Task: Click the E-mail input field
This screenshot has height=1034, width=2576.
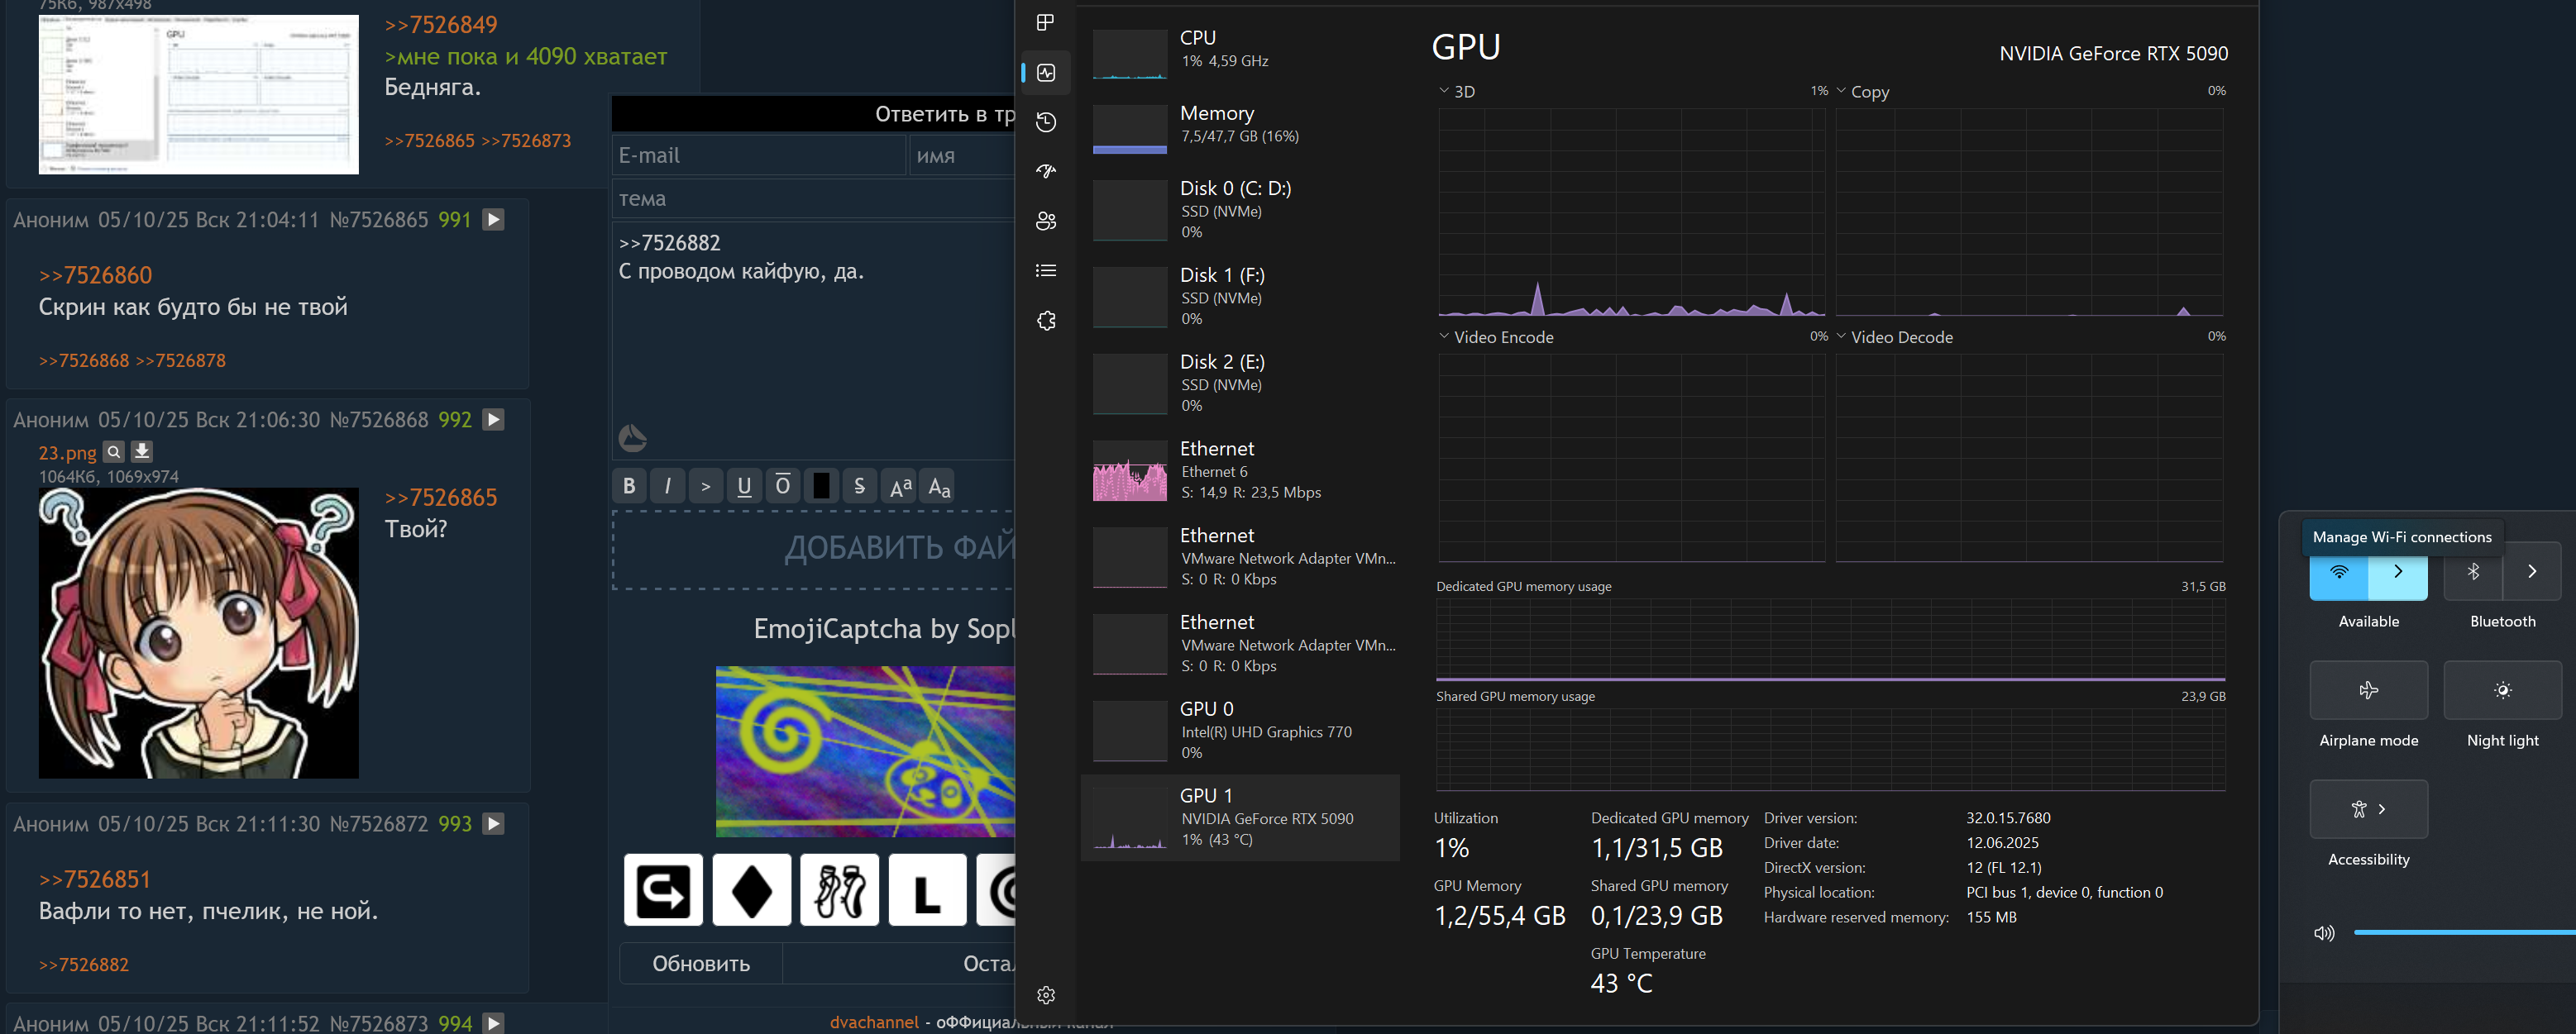Action: pyautogui.click(x=758, y=156)
